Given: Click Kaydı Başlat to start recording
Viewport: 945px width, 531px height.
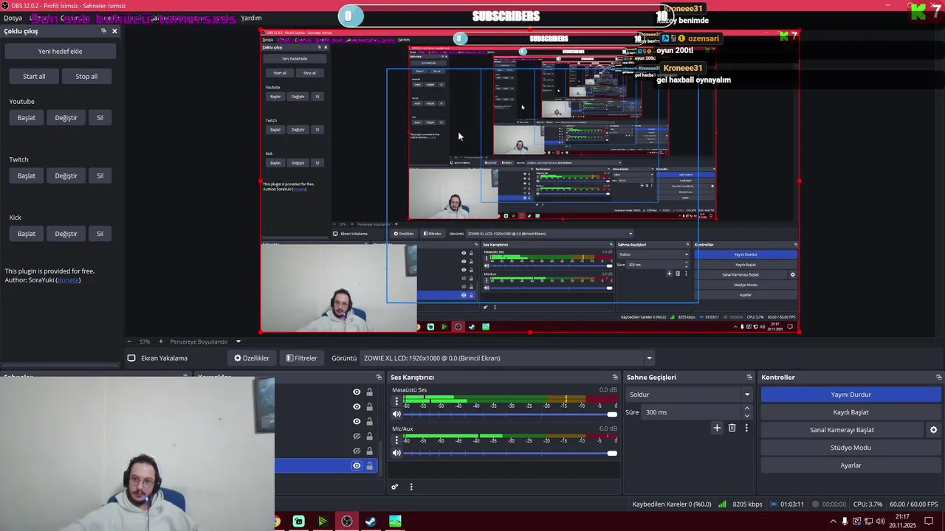Looking at the screenshot, I should (850, 412).
